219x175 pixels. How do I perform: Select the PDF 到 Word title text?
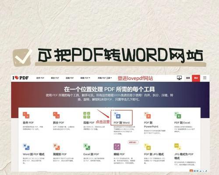(x=122, y=122)
